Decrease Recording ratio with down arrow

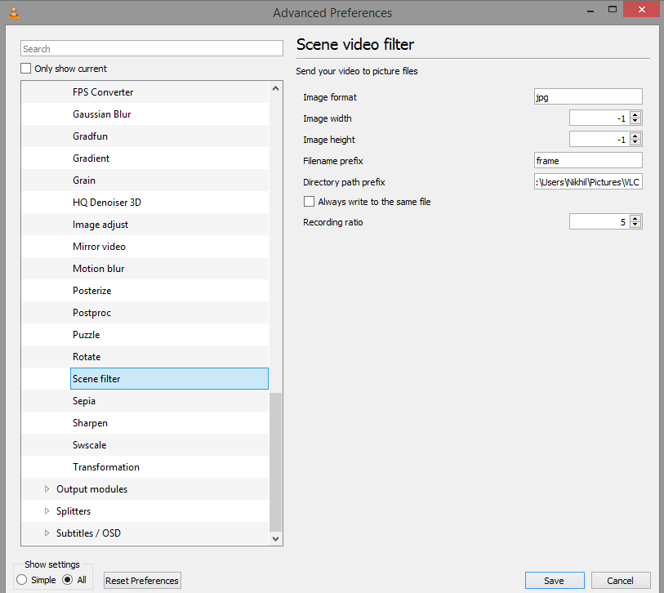635,225
